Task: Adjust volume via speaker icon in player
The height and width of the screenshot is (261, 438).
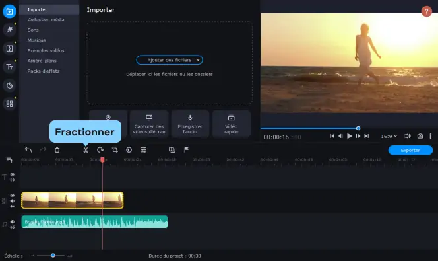Action: pos(407,136)
